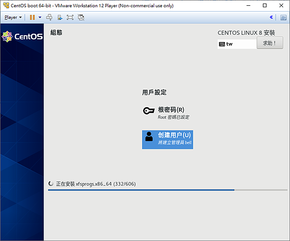Click the CentOS logo in sidebar
The width and height of the screenshot is (290, 241).
coord(22,36)
